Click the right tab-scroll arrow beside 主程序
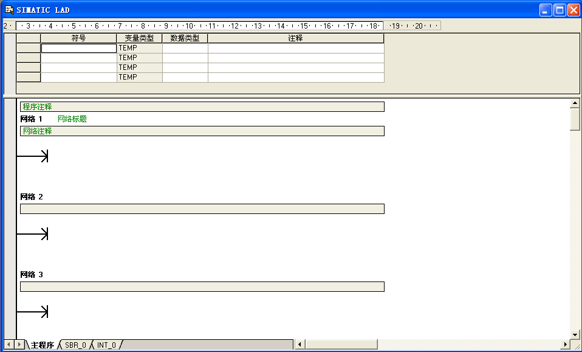The image size is (582, 352). tap(19, 345)
